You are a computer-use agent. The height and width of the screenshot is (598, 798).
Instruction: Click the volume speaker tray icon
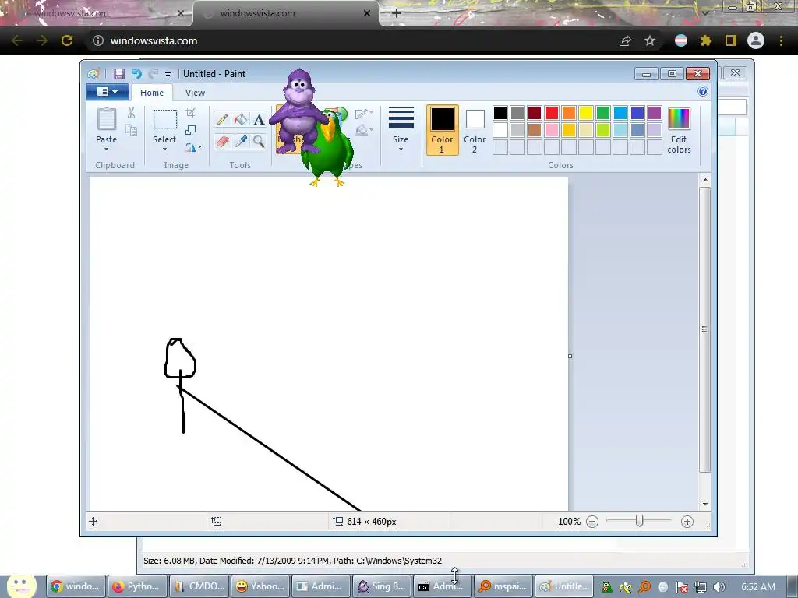tap(719, 587)
